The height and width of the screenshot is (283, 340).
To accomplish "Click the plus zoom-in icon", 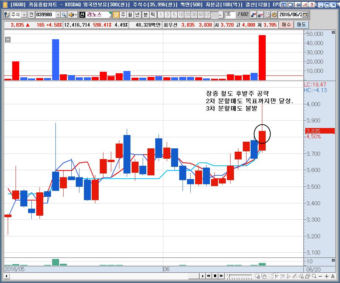I will (327, 276).
